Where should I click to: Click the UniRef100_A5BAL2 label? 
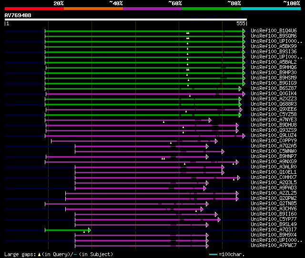click(274, 62)
